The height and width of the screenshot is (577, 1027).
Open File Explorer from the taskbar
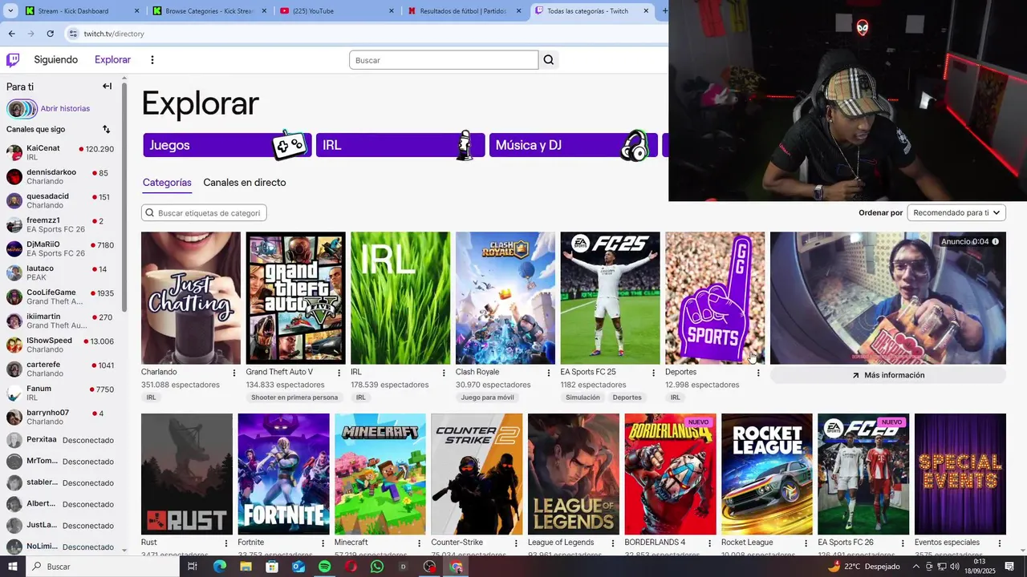246,567
